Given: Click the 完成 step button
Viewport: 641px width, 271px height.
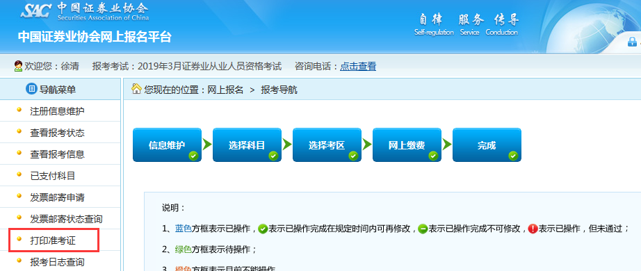Looking at the screenshot, I should click(487, 145).
